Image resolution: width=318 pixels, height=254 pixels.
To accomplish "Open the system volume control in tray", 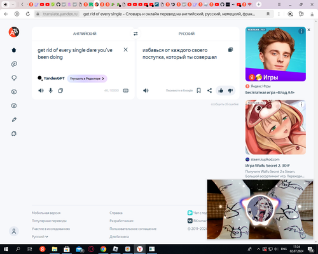I will tap(277, 249).
